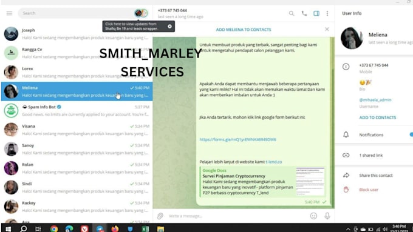Screen dimensions: 413x232
Task: Open Microsoft Edge from taskbar
Action: pyautogui.click(x=69, y=228)
